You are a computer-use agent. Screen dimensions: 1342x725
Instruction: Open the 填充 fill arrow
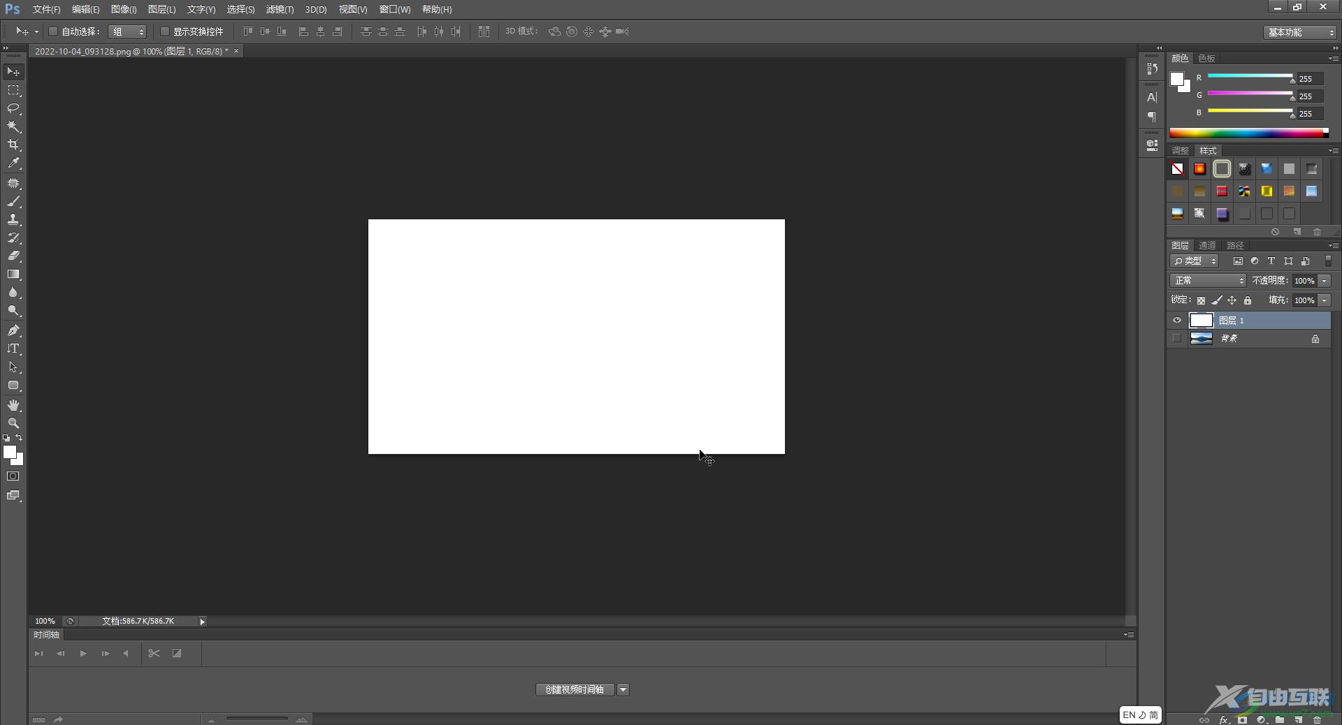[1325, 300]
